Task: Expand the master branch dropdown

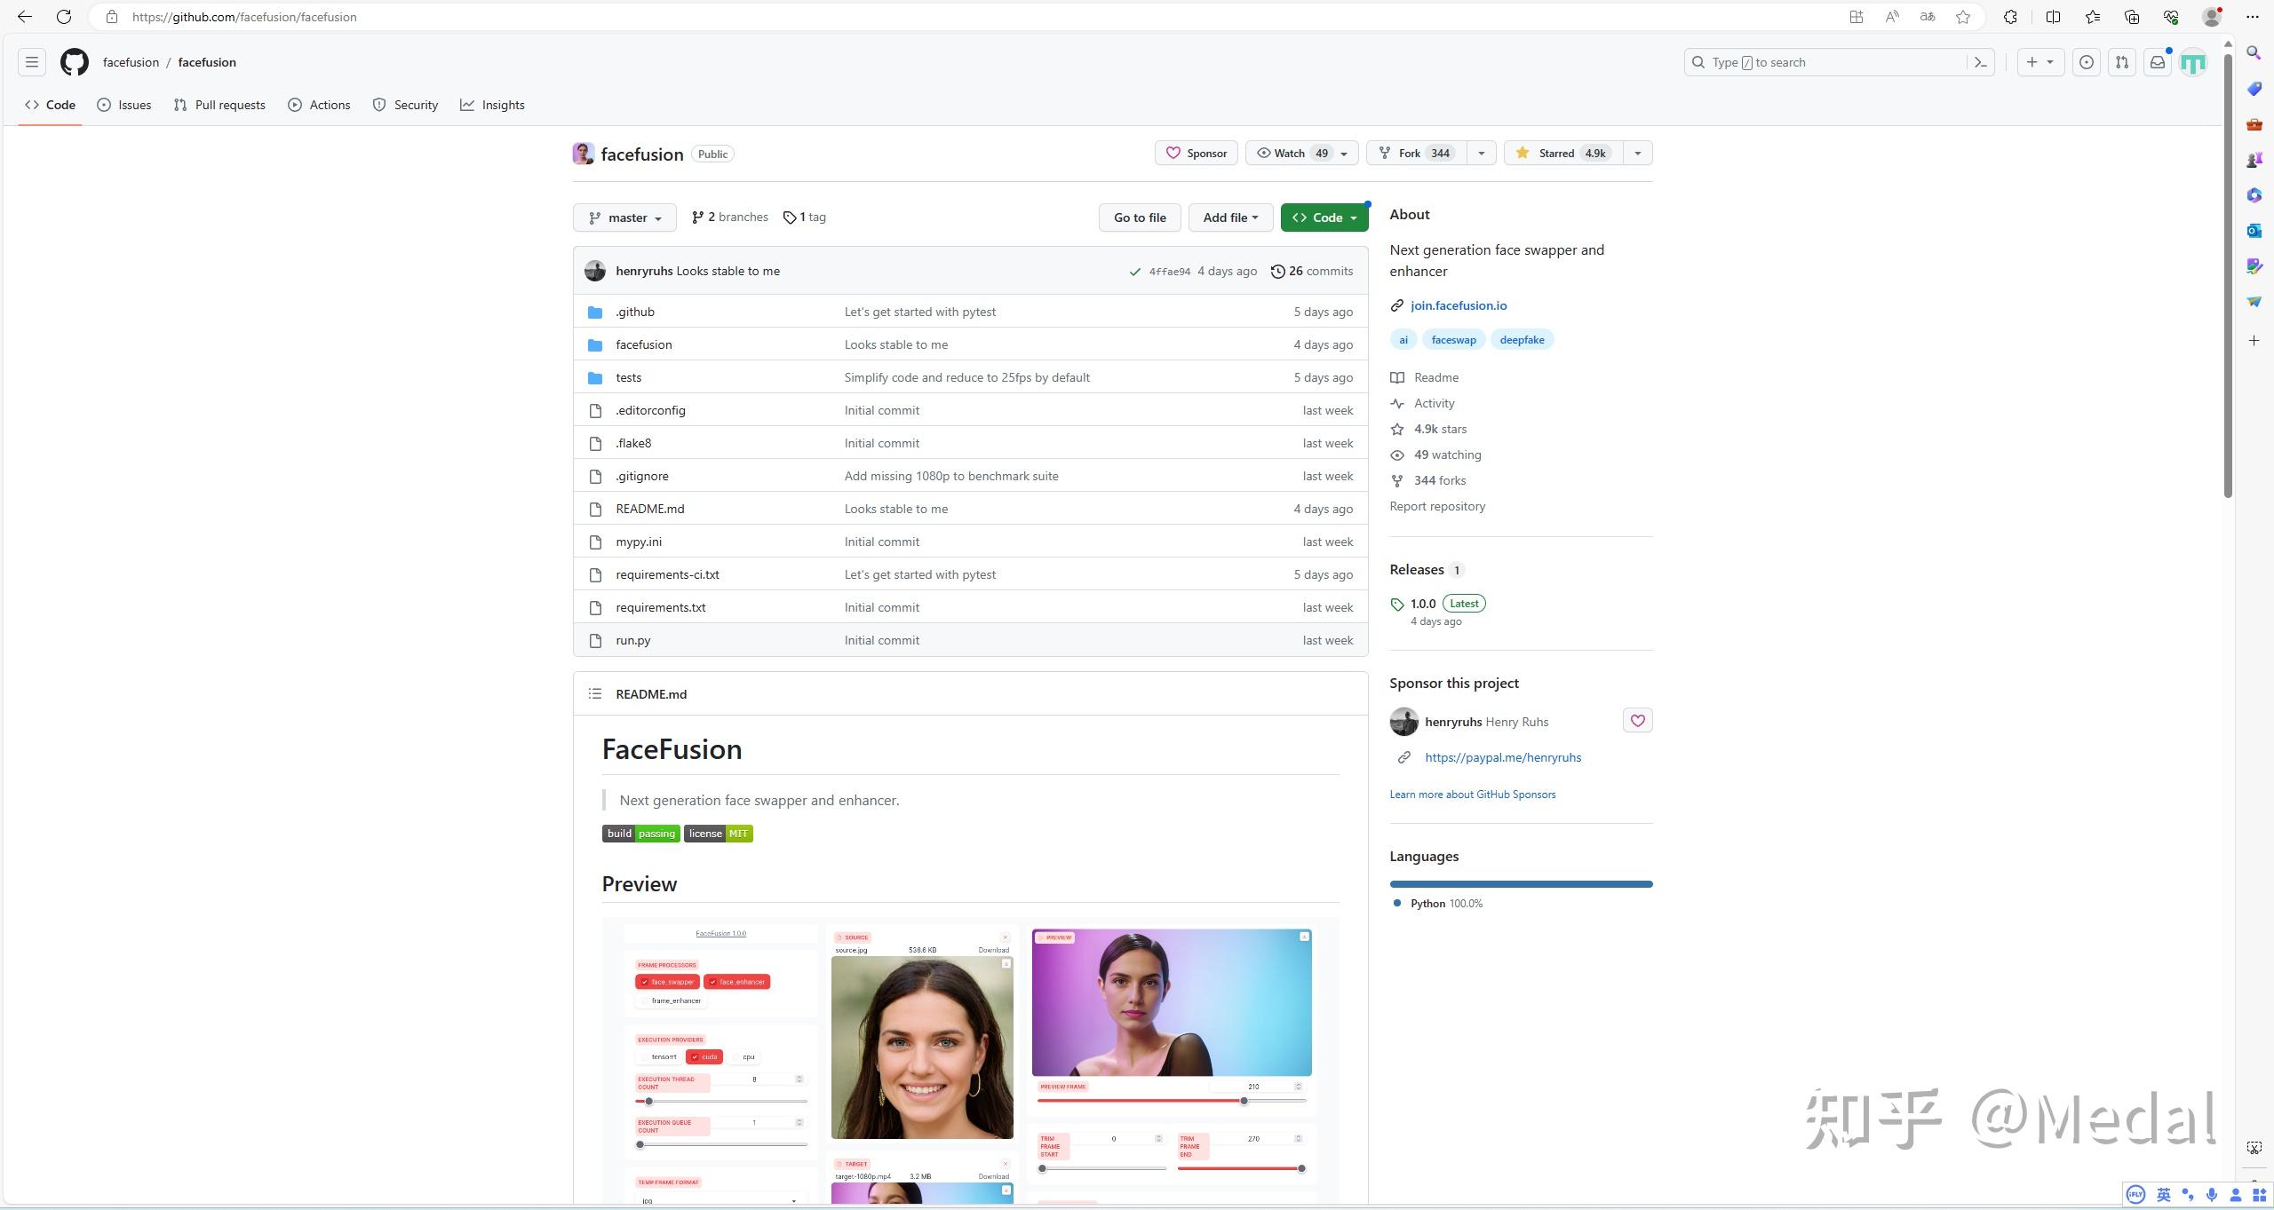Action: click(x=624, y=217)
